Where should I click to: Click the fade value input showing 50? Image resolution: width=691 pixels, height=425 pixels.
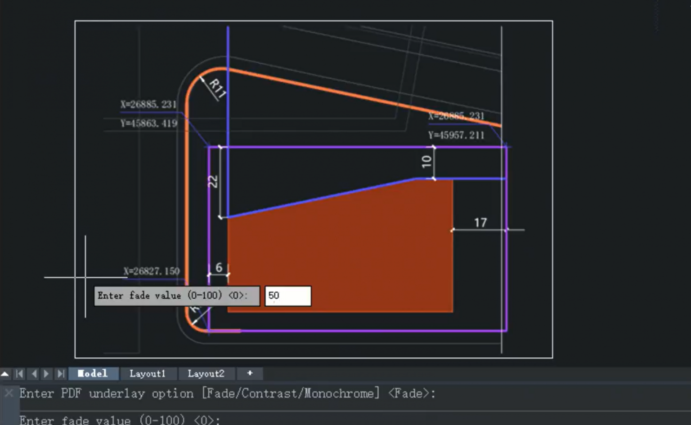pos(287,295)
